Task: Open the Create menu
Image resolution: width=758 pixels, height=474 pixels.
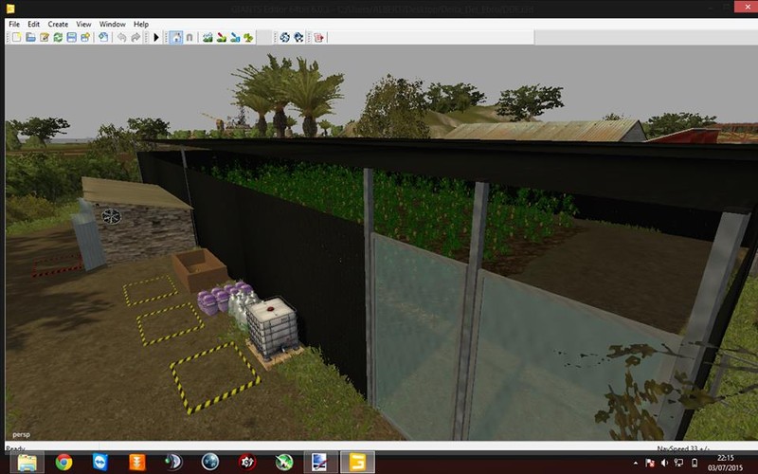Action: [58, 24]
